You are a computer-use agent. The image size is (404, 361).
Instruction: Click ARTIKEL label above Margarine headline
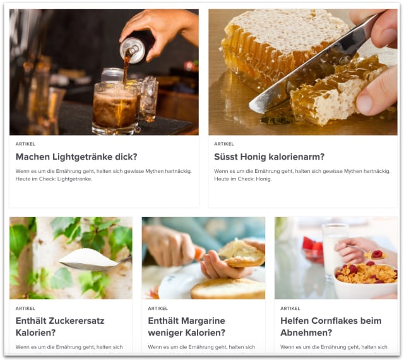point(158,309)
